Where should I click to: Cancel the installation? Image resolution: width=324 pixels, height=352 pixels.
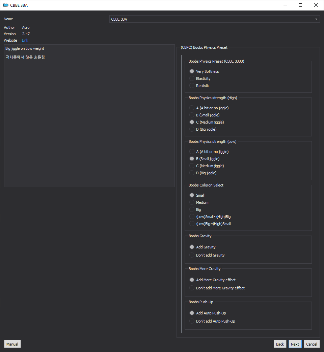click(x=312, y=344)
